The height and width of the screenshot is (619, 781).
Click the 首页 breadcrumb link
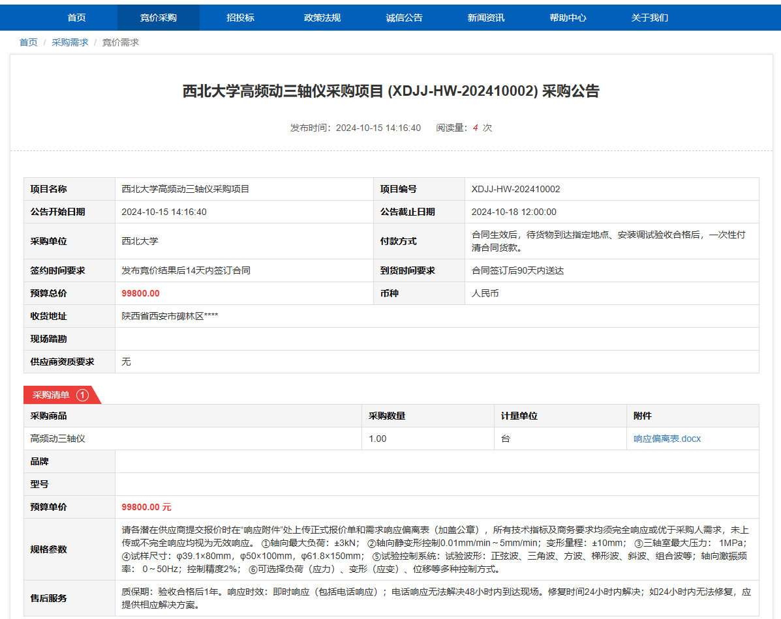click(x=29, y=42)
